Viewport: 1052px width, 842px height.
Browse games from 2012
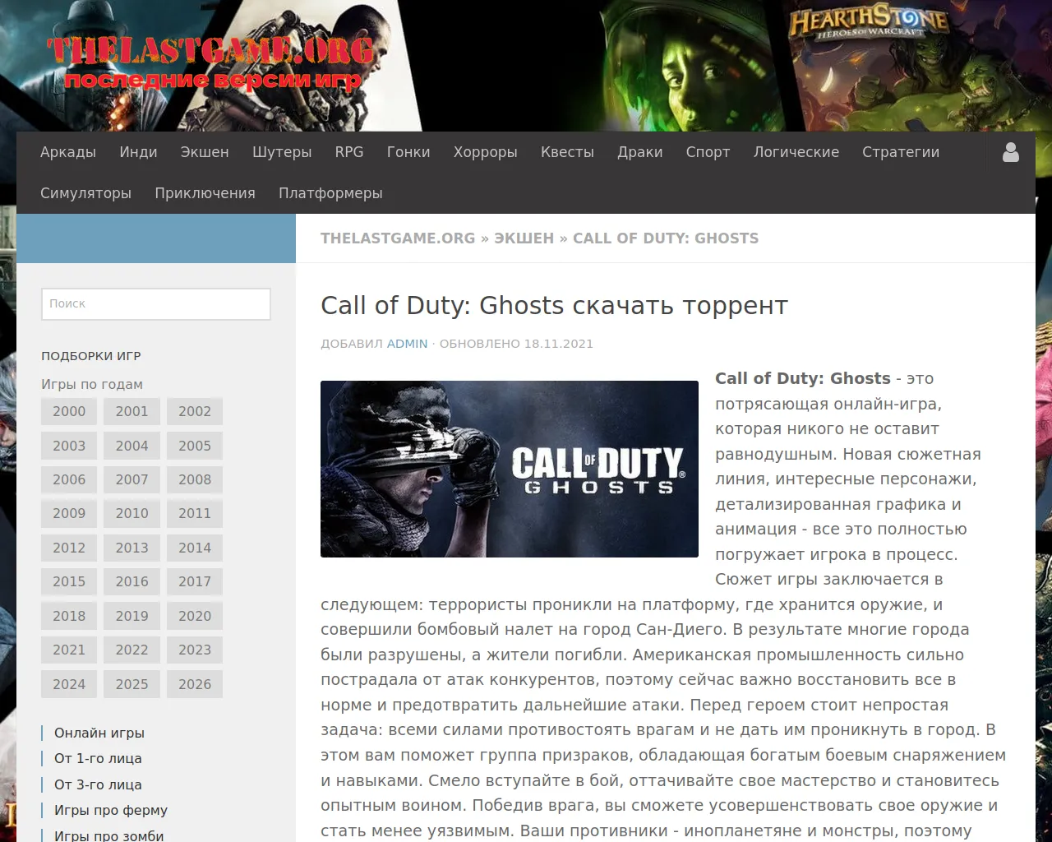69,548
